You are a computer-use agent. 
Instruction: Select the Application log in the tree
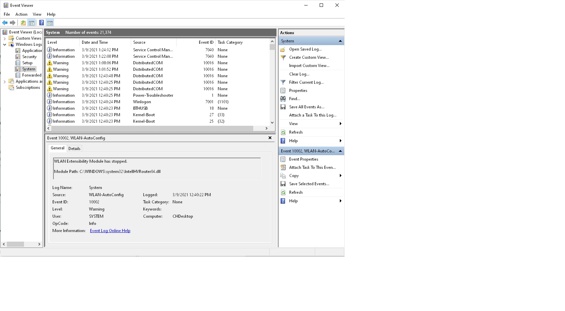[32, 51]
